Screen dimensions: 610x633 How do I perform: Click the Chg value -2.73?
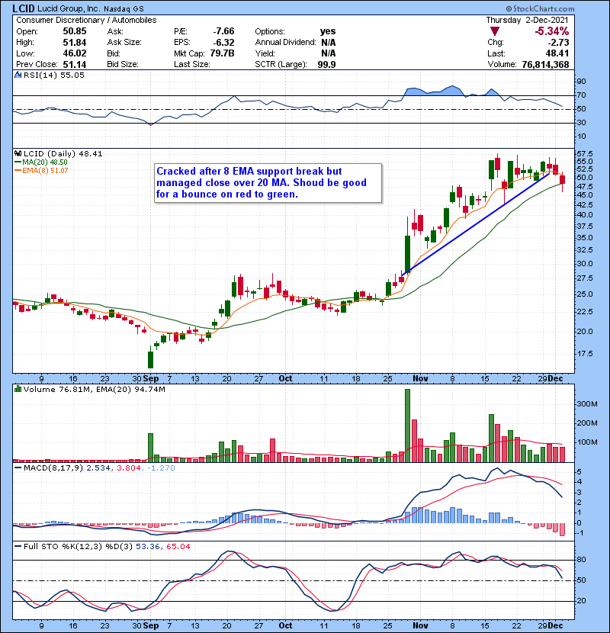click(x=558, y=43)
